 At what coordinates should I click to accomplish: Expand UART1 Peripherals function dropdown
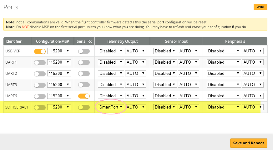tap(223, 62)
